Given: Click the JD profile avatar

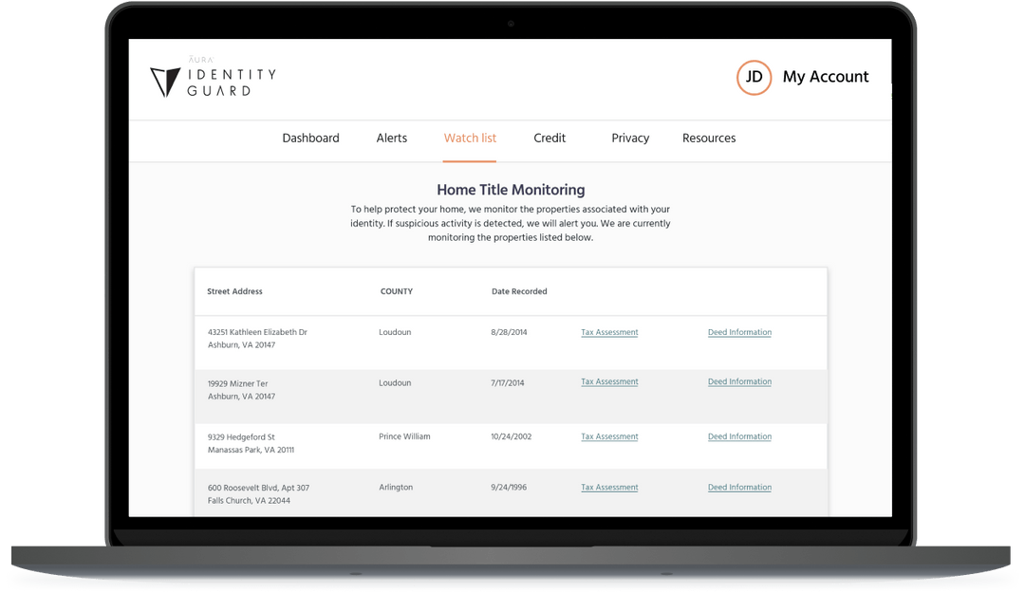Looking at the screenshot, I should pos(754,78).
